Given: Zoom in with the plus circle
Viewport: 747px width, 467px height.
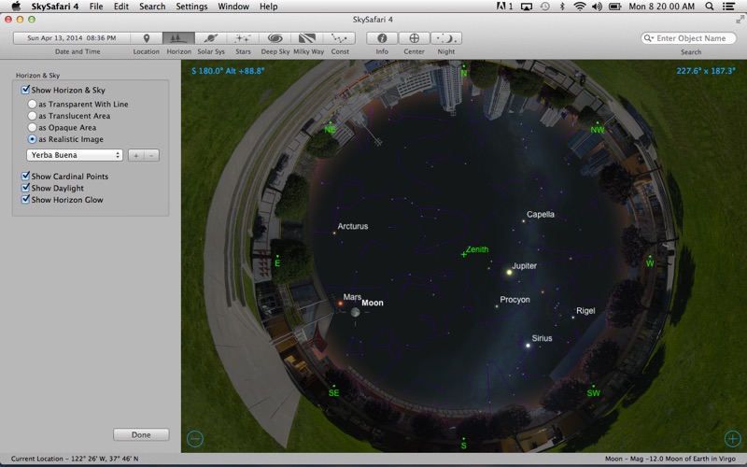Looking at the screenshot, I should (733, 438).
